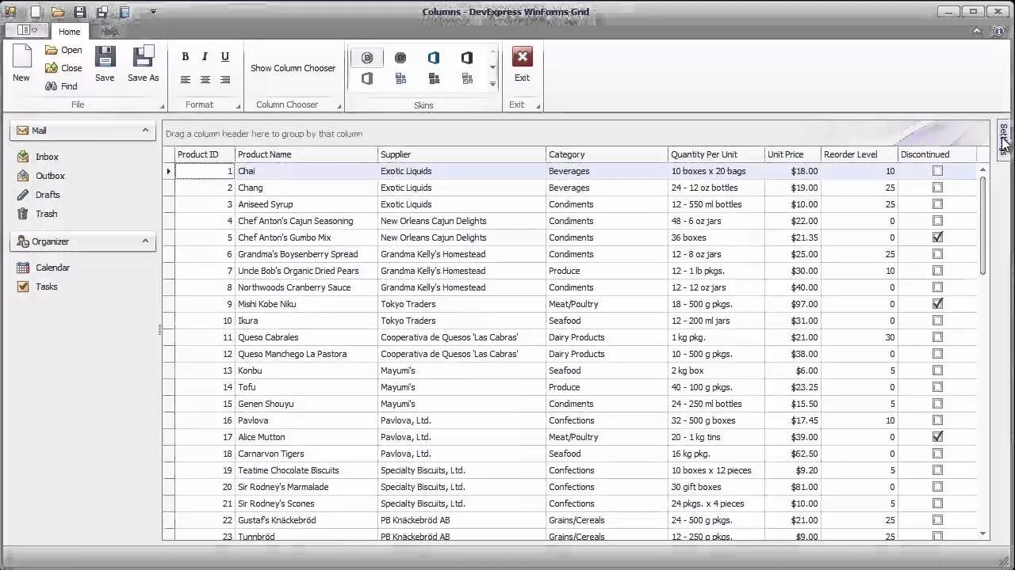The image size is (1015, 570).
Task: Uncheck Discontinued for Chef Anton's Gumbo Mix
Action: pos(937,237)
